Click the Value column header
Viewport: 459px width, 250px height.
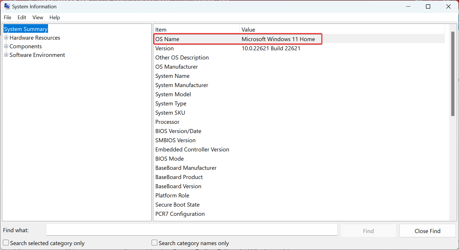click(x=342, y=29)
